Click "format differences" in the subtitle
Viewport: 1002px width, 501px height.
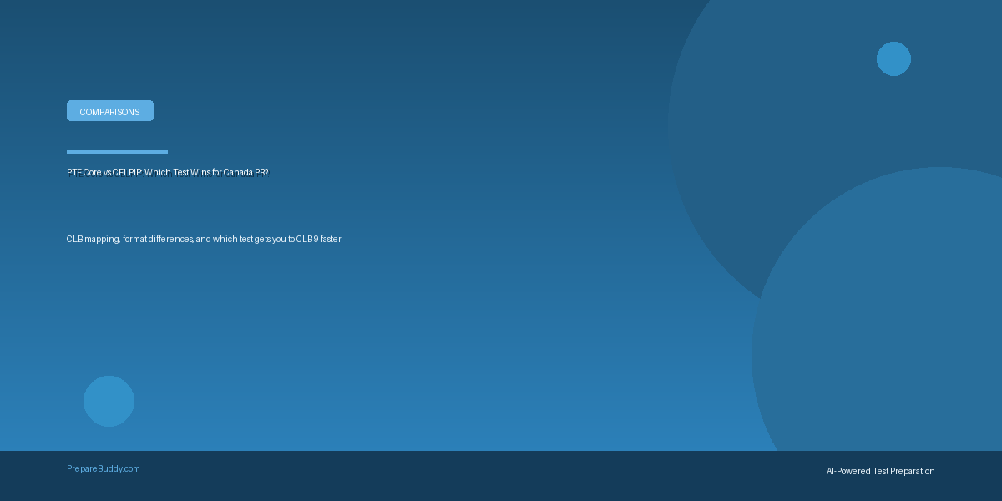click(x=158, y=240)
